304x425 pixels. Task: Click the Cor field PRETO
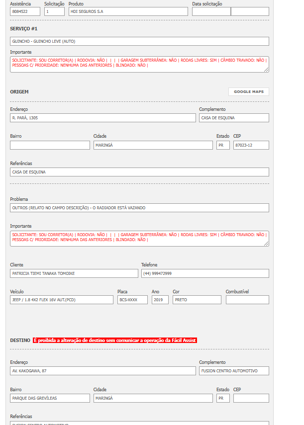(x=197, y=300)
